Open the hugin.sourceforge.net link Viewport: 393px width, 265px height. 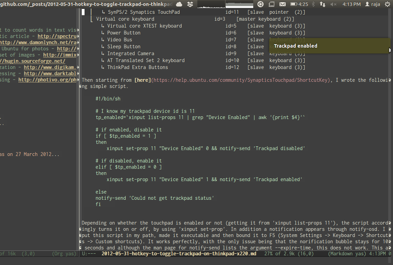click(x=32, y=61)
